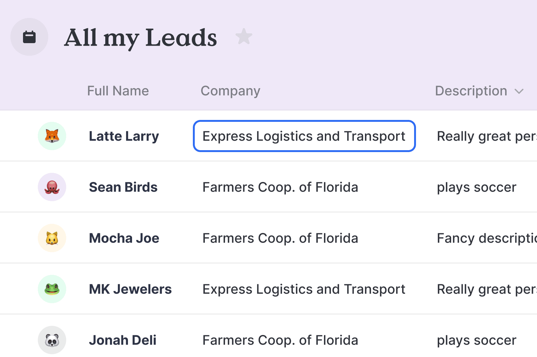
Task: Select the Full Name column header
Action: [118, 91]
